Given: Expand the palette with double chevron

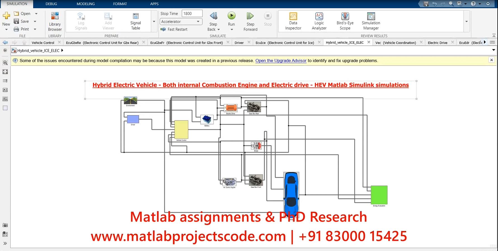Looking at the screenshot, I should [x=5, y=243].
